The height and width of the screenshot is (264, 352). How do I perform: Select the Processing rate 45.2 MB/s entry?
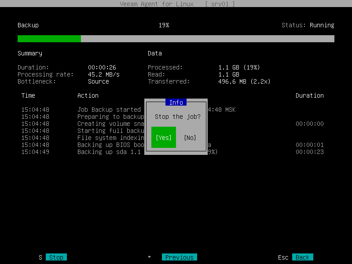(69, 74)
